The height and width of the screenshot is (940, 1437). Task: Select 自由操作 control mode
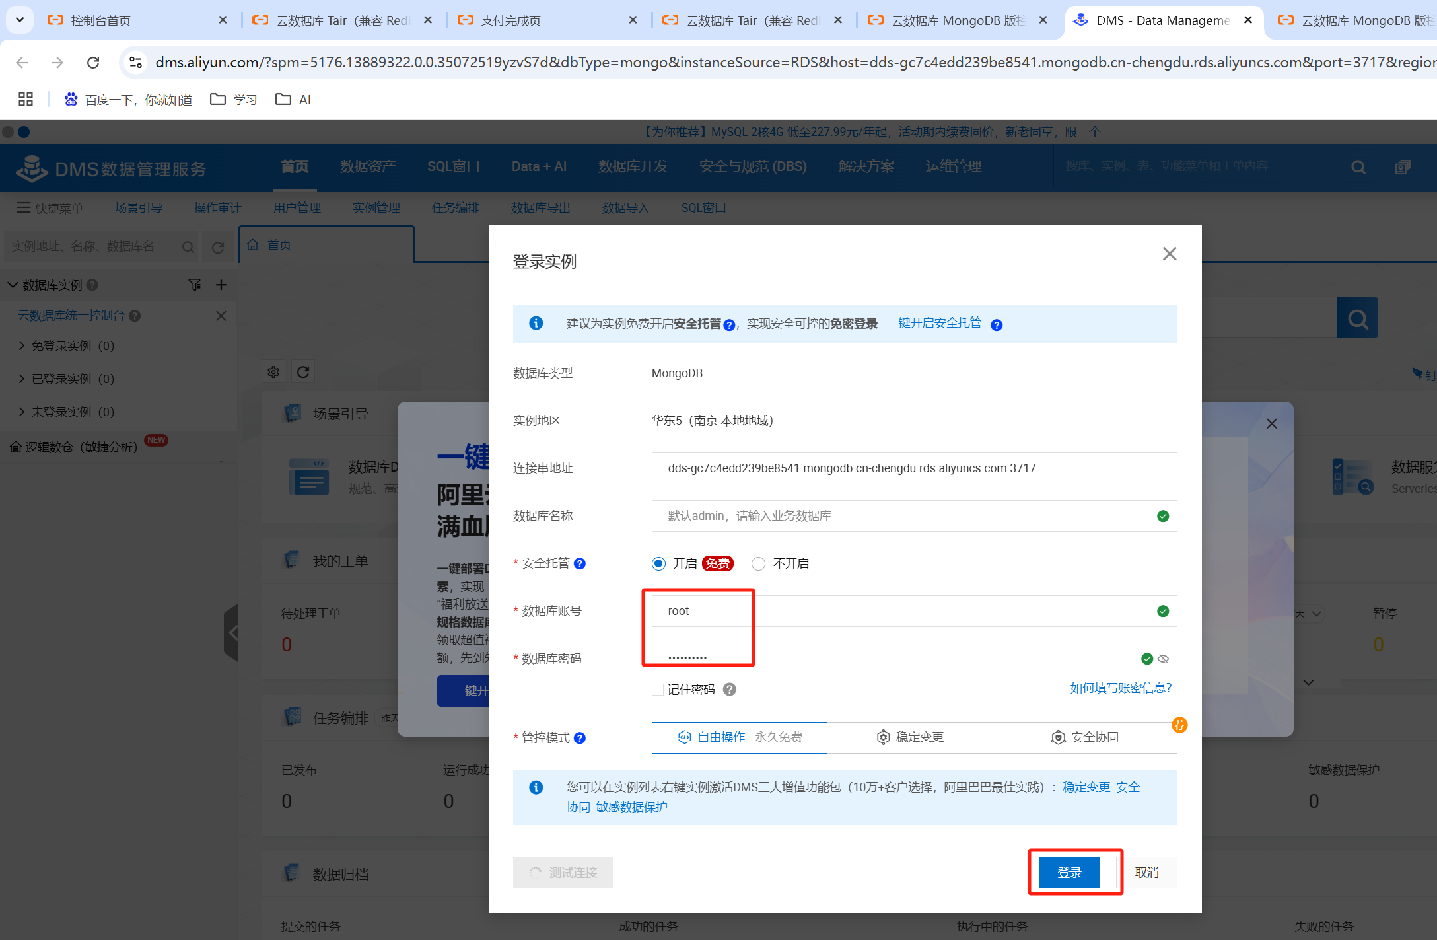pyautogui.click(x=739, y=737)
